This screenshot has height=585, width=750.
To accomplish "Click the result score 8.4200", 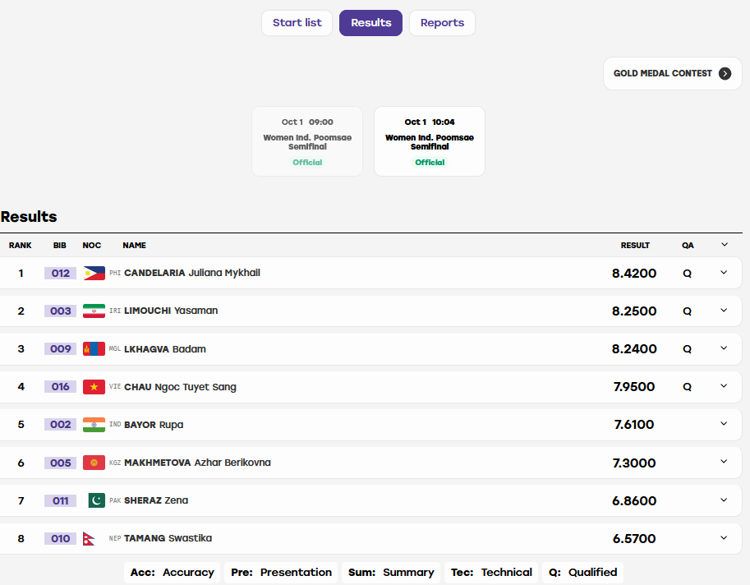I will (634, 273).
